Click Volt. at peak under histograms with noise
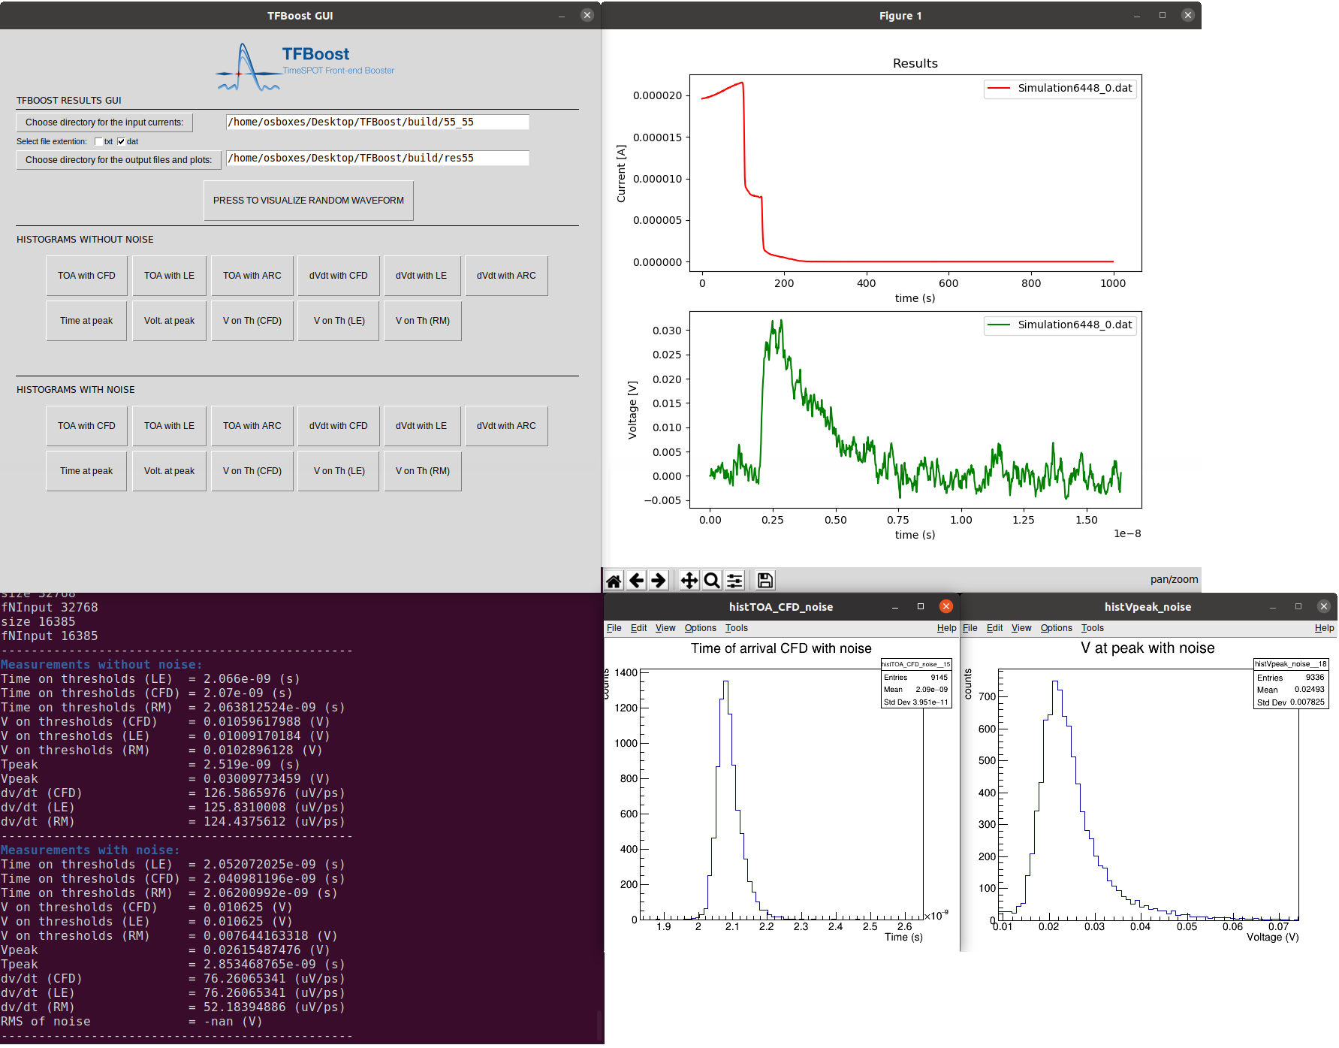Viewport: 1339px width, 1048px height. (169, 471)
